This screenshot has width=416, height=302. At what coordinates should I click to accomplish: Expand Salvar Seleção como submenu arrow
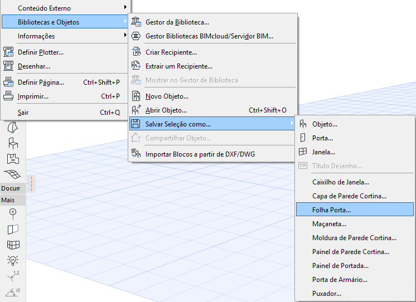pos(292,123)
